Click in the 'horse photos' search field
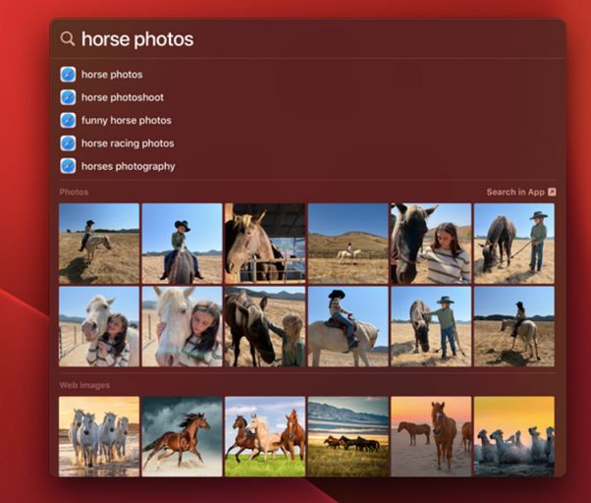591x503 pixels. click(x=307, y=39)
